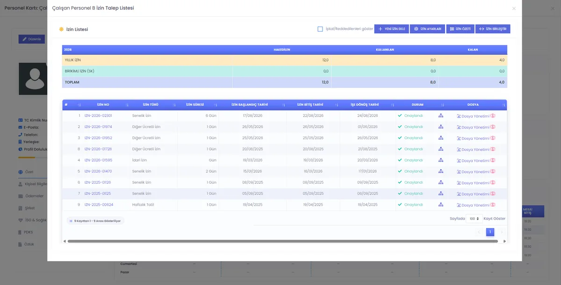This screenshot has width=561, height=285.
Task: Open hierarchy icon for IZN-2026-01470
Action: coord(440,171)
